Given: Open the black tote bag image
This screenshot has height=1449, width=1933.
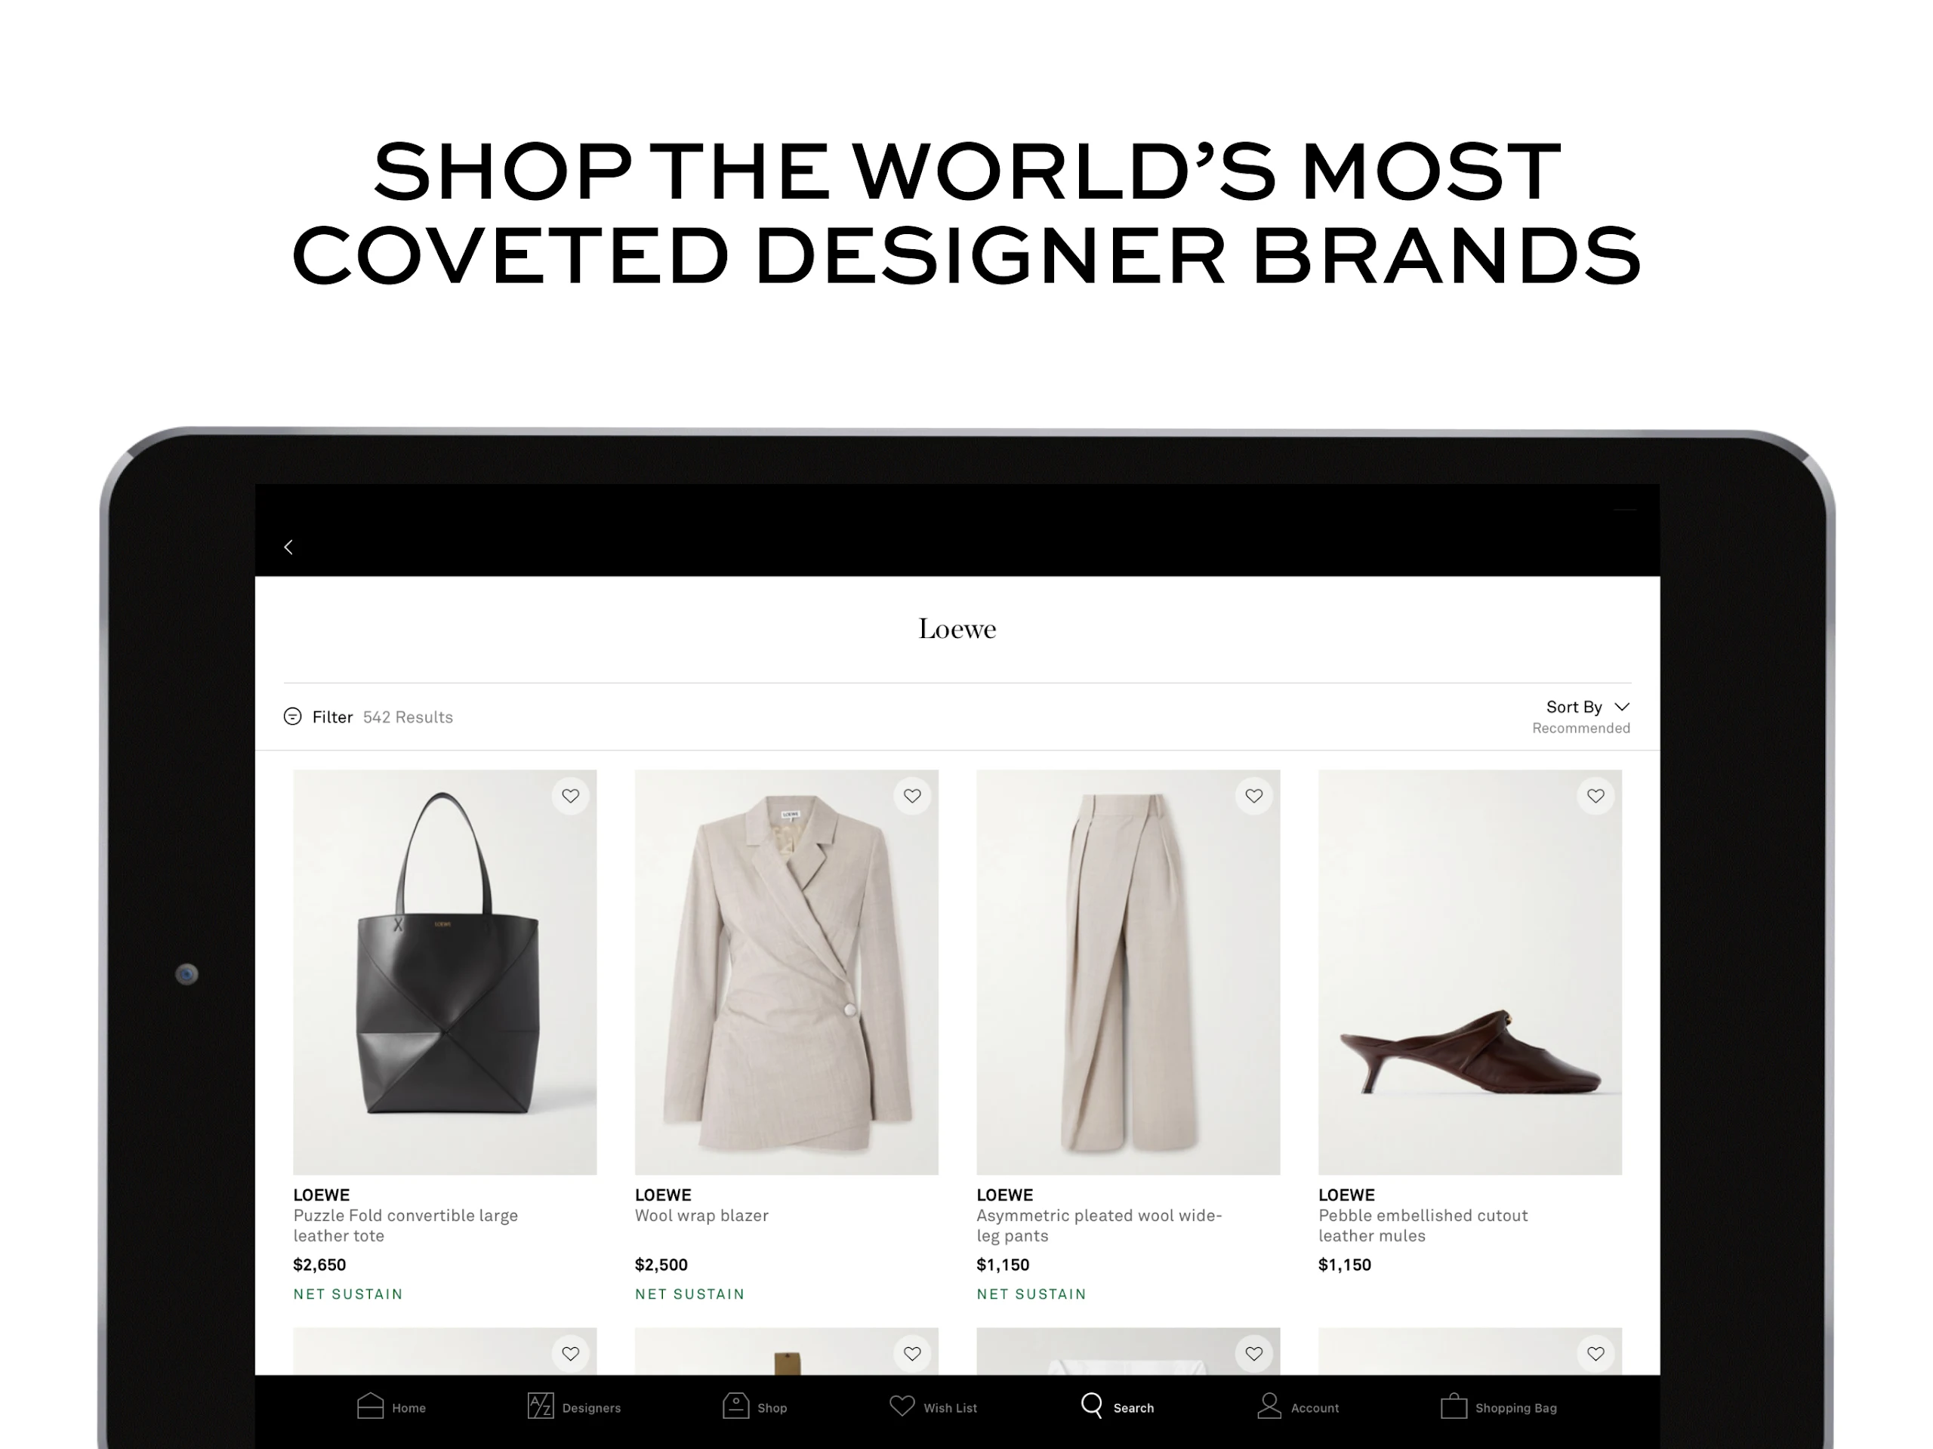Looking at the screenshot, I should tap(445, 972).
